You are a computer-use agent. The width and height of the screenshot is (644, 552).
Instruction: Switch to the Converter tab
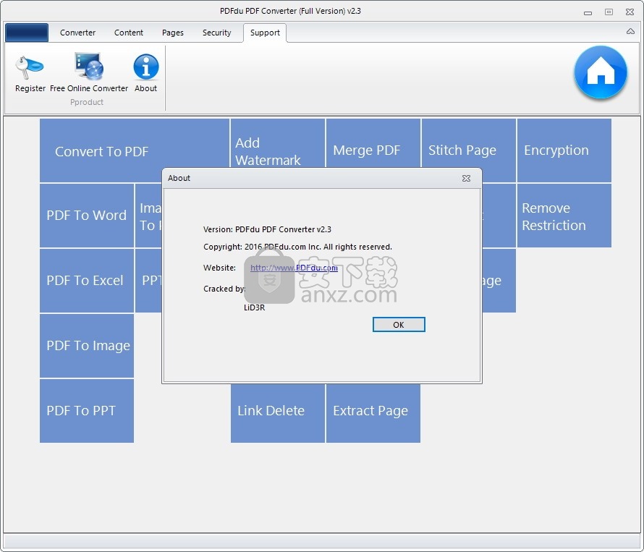77,33
